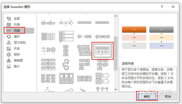Choose the alternating flow boxes layout

pyautogui.click(x=84, y=79)
